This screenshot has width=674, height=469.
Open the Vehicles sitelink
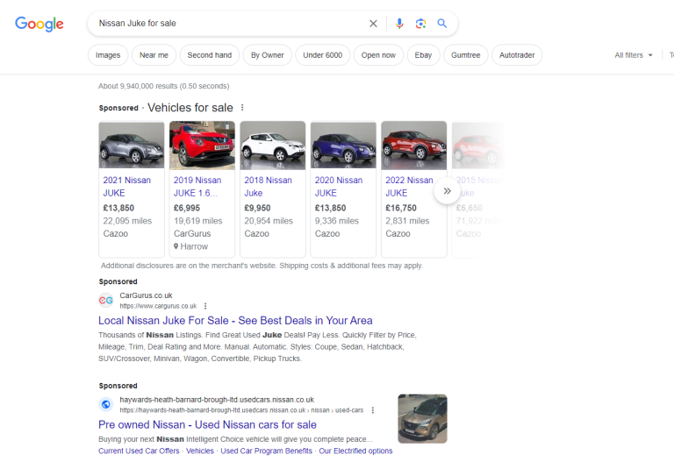[x=200, y=451]
